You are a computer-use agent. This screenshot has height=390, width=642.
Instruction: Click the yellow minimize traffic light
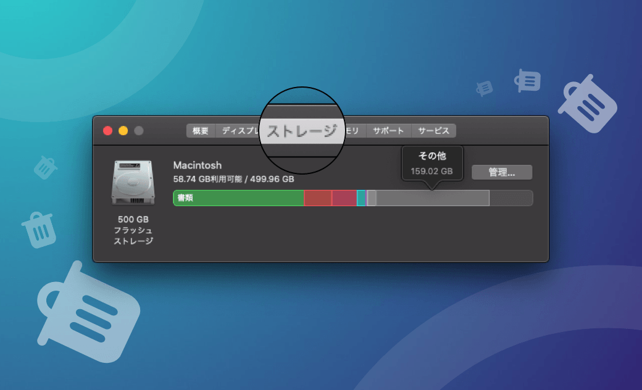point(123,131)
